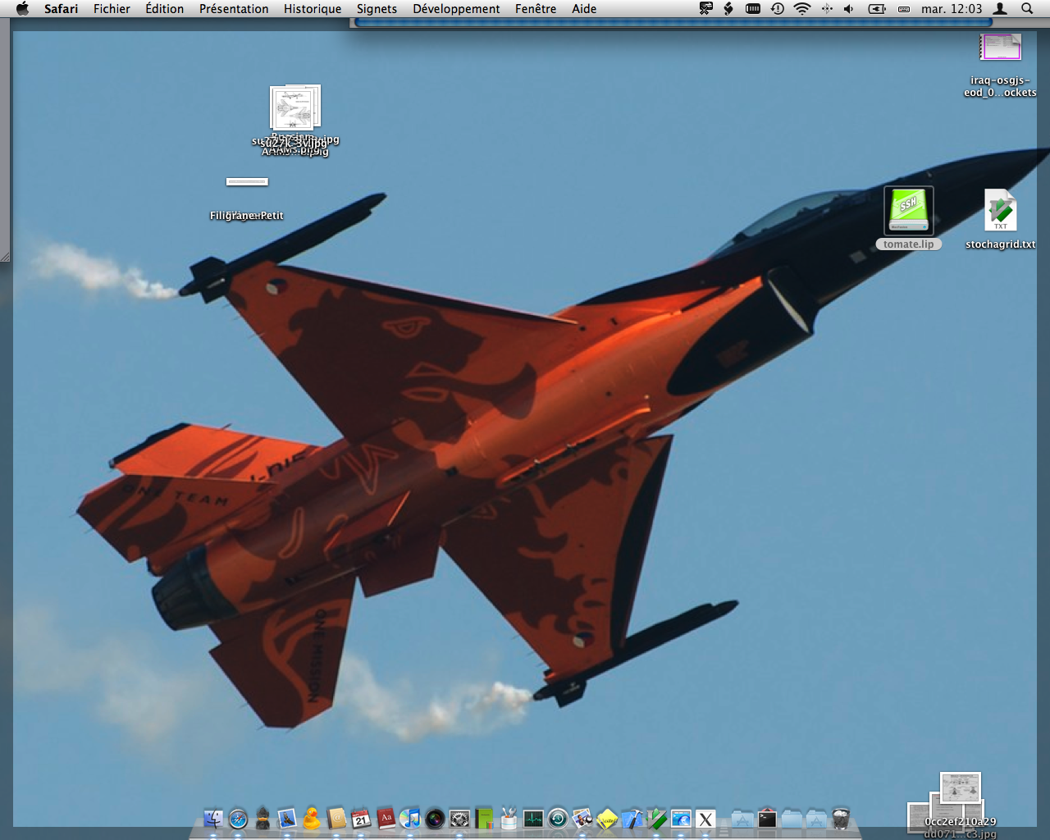Open Activity Monitor in the Dock
Image resolution: width=1050 pixels, height=840 pixels.
pos(533,819)
